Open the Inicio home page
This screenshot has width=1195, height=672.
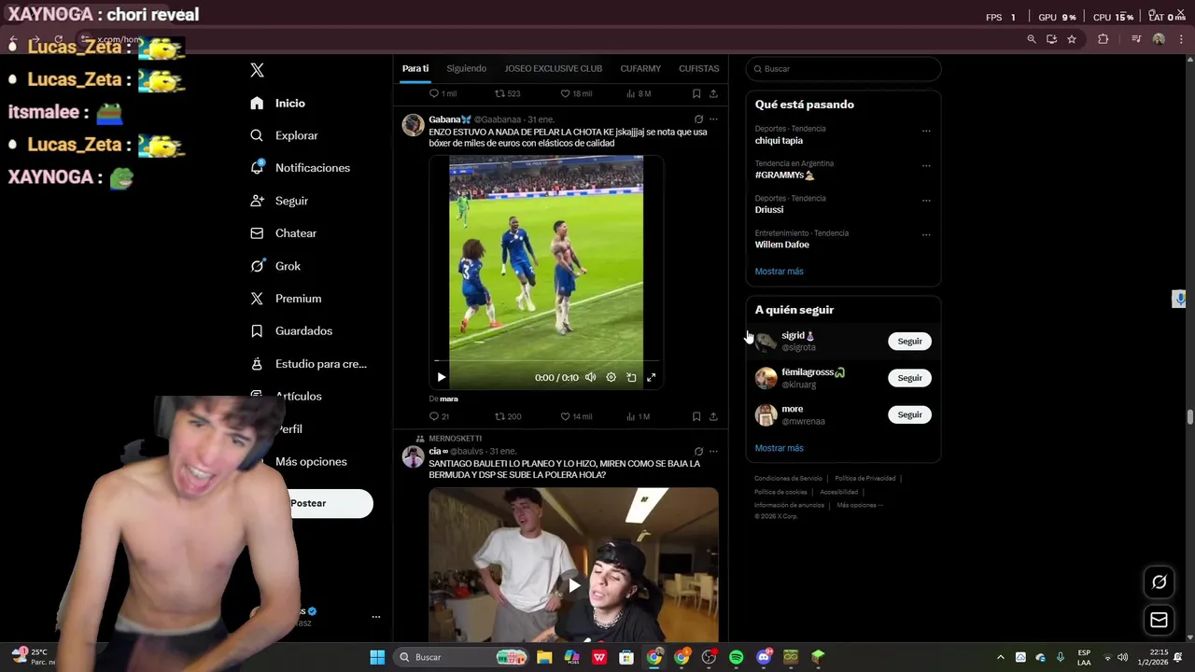click(278, 103)
